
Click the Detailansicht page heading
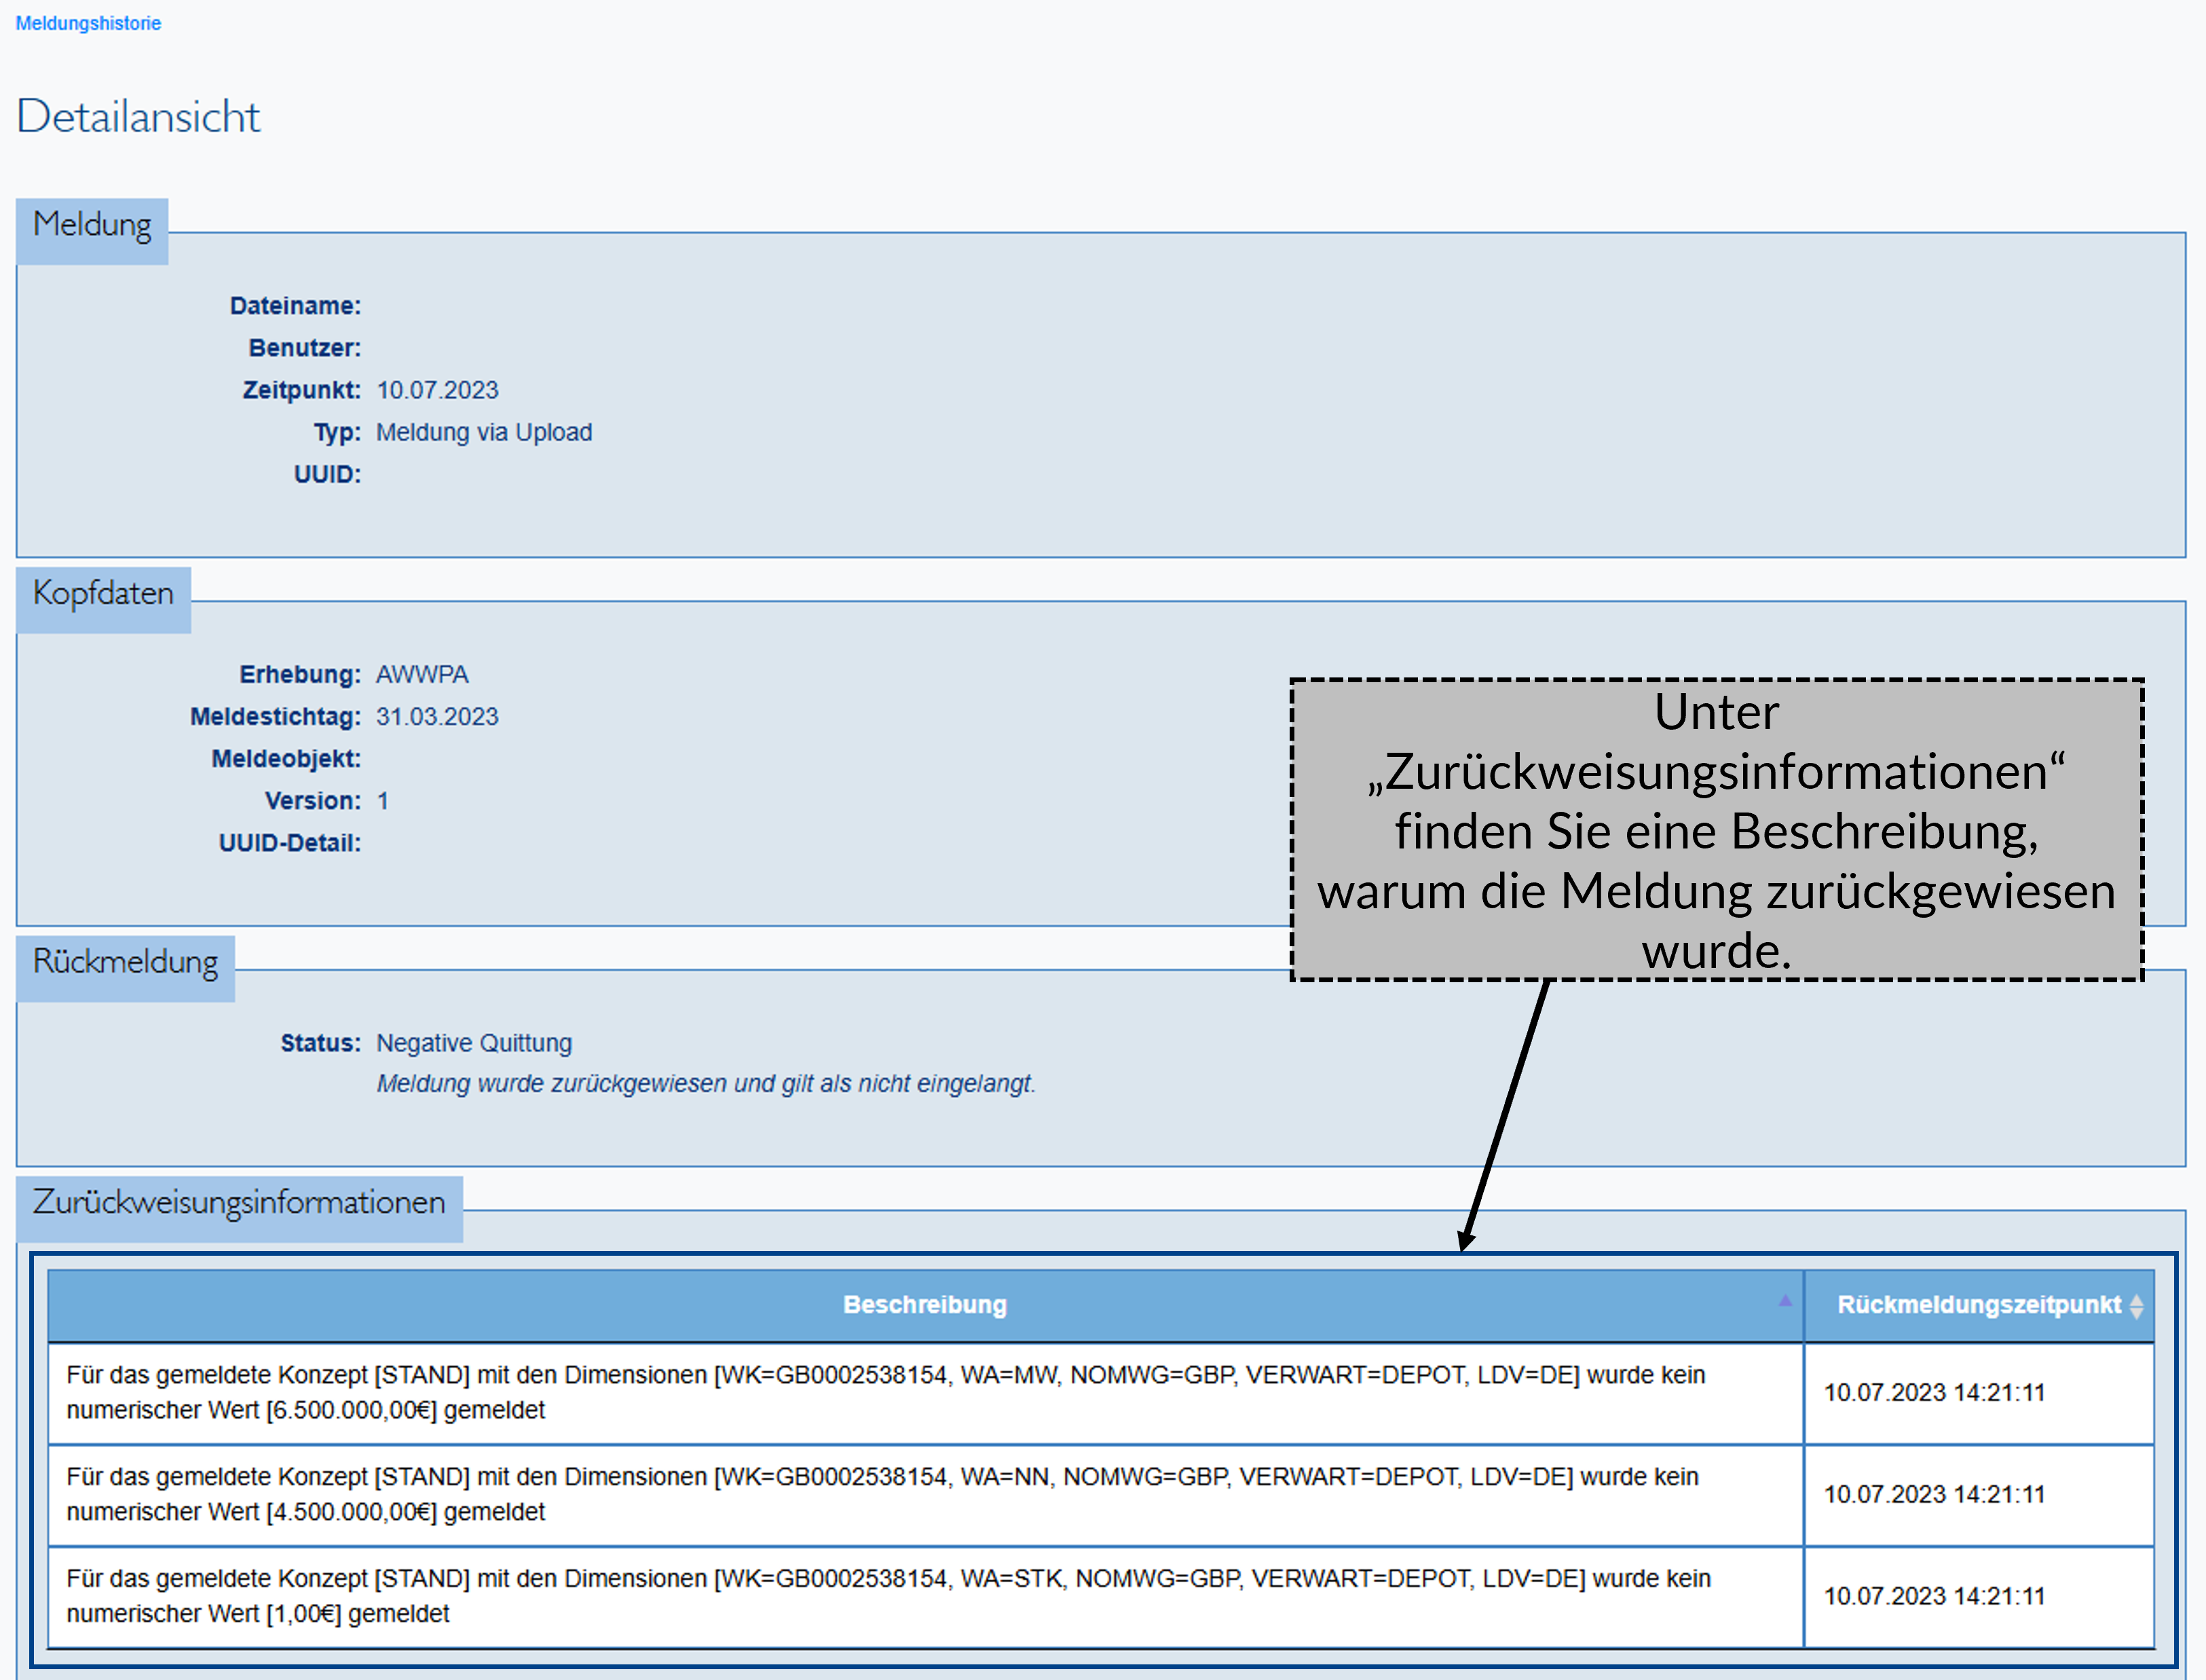click(x=138, y=117)
